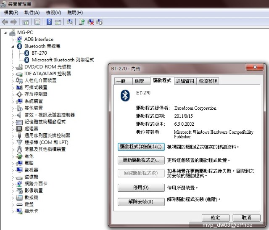Click the 電池 battery icon
The width and height of the screenshot is (269, 230).
tap(19, 156)
